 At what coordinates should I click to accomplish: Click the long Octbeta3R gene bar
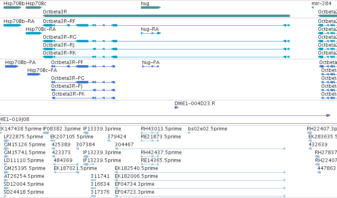166,16
